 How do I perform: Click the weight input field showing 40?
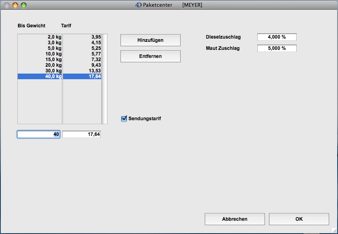click(39, 134)
